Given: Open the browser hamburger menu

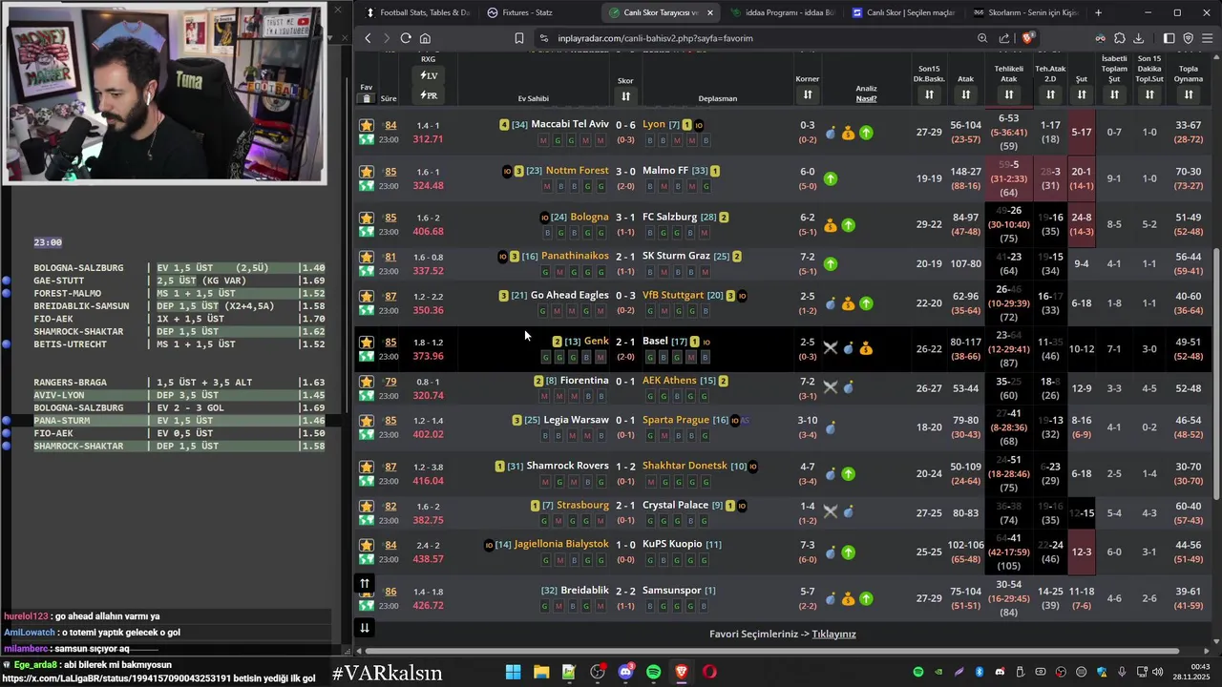Looking at the screenshot, I should [1208, 38].
